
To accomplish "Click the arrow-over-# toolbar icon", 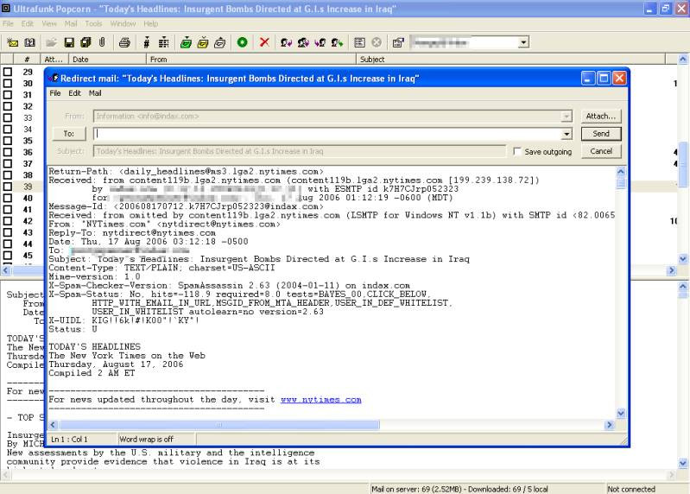I will click(147, 42).
